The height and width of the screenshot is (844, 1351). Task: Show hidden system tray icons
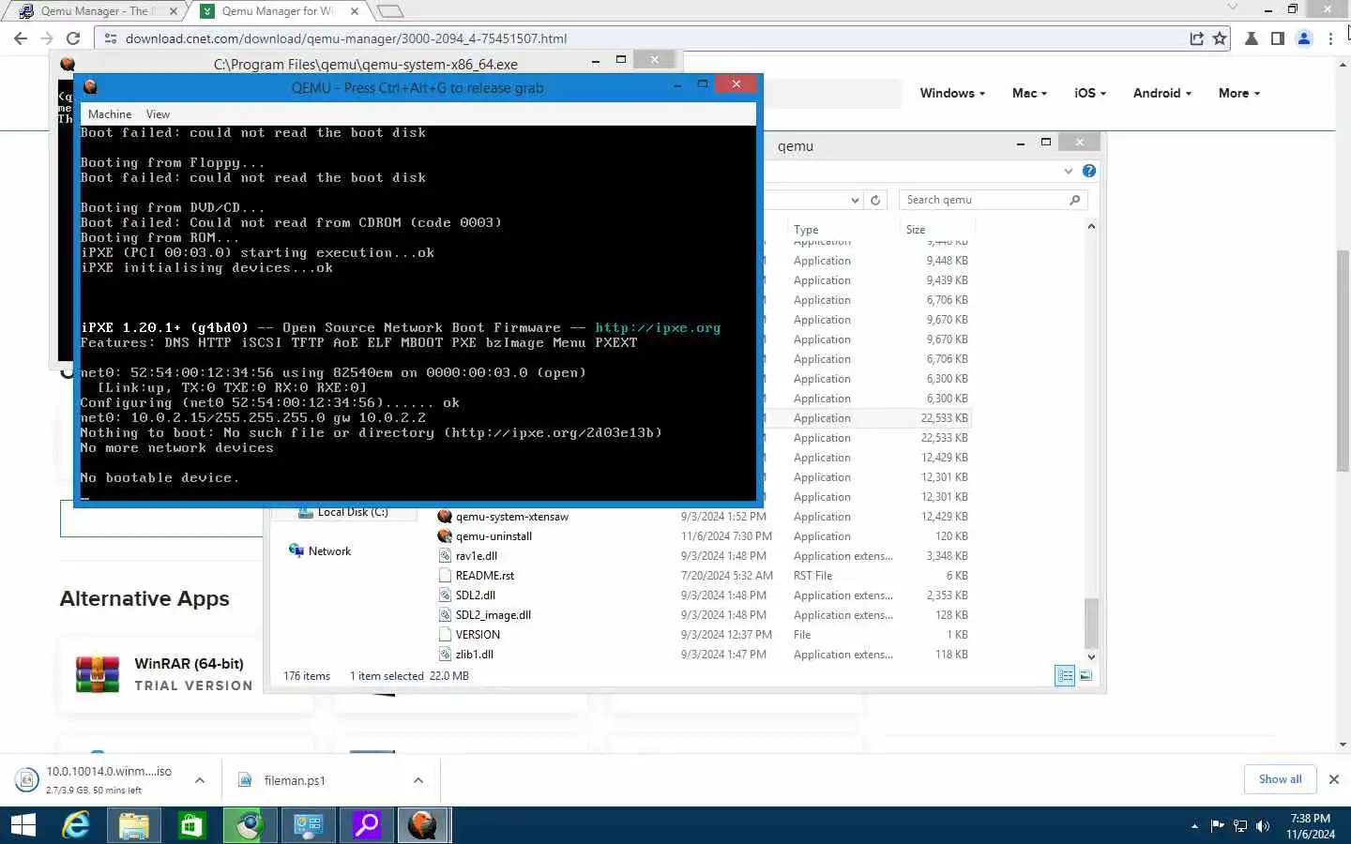(1194, 826)
